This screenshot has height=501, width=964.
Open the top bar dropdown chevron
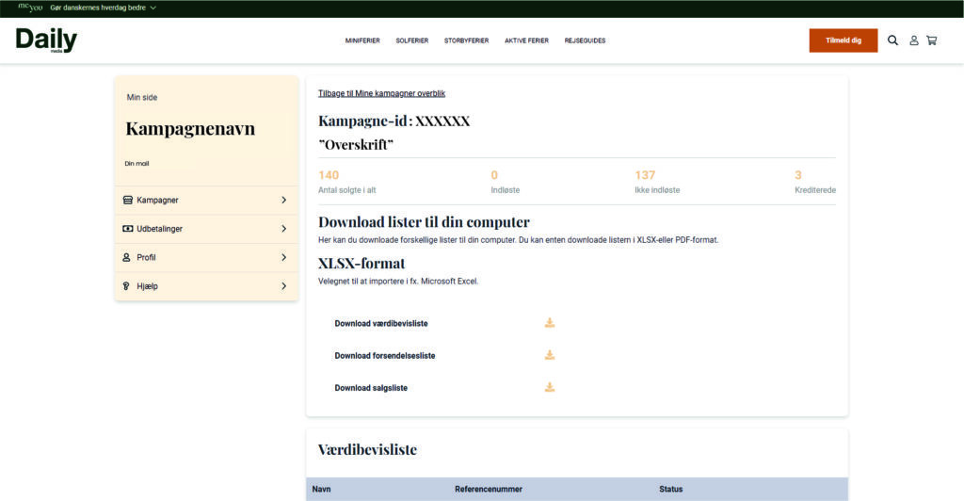[x=153, y=8]
